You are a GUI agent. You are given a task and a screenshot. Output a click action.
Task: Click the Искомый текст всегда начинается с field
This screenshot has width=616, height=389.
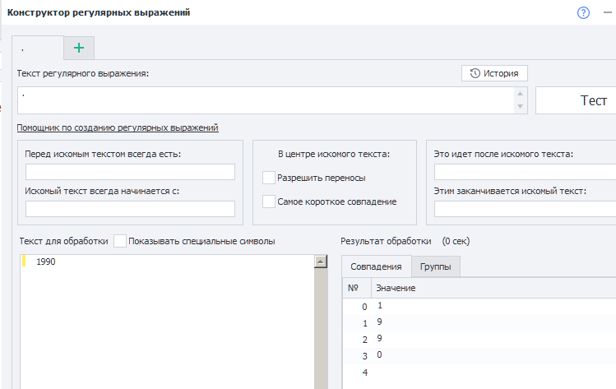pos(130,209)
